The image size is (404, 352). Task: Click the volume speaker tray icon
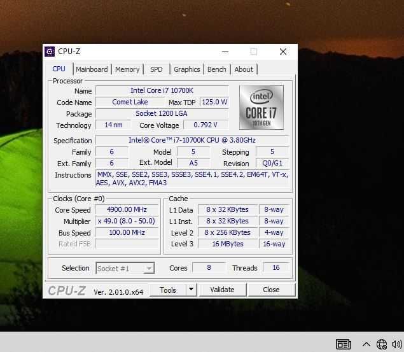[x=397, y=344]
